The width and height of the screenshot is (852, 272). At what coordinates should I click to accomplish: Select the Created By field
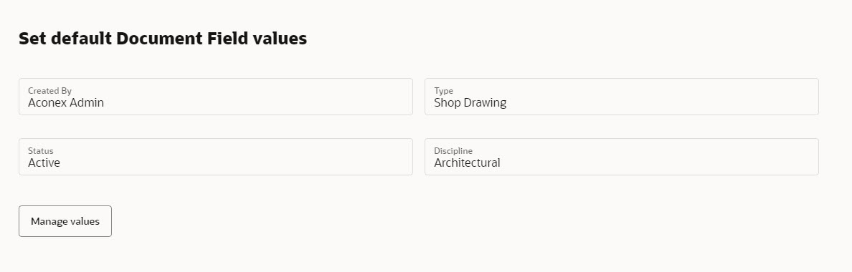click(216, 97)
